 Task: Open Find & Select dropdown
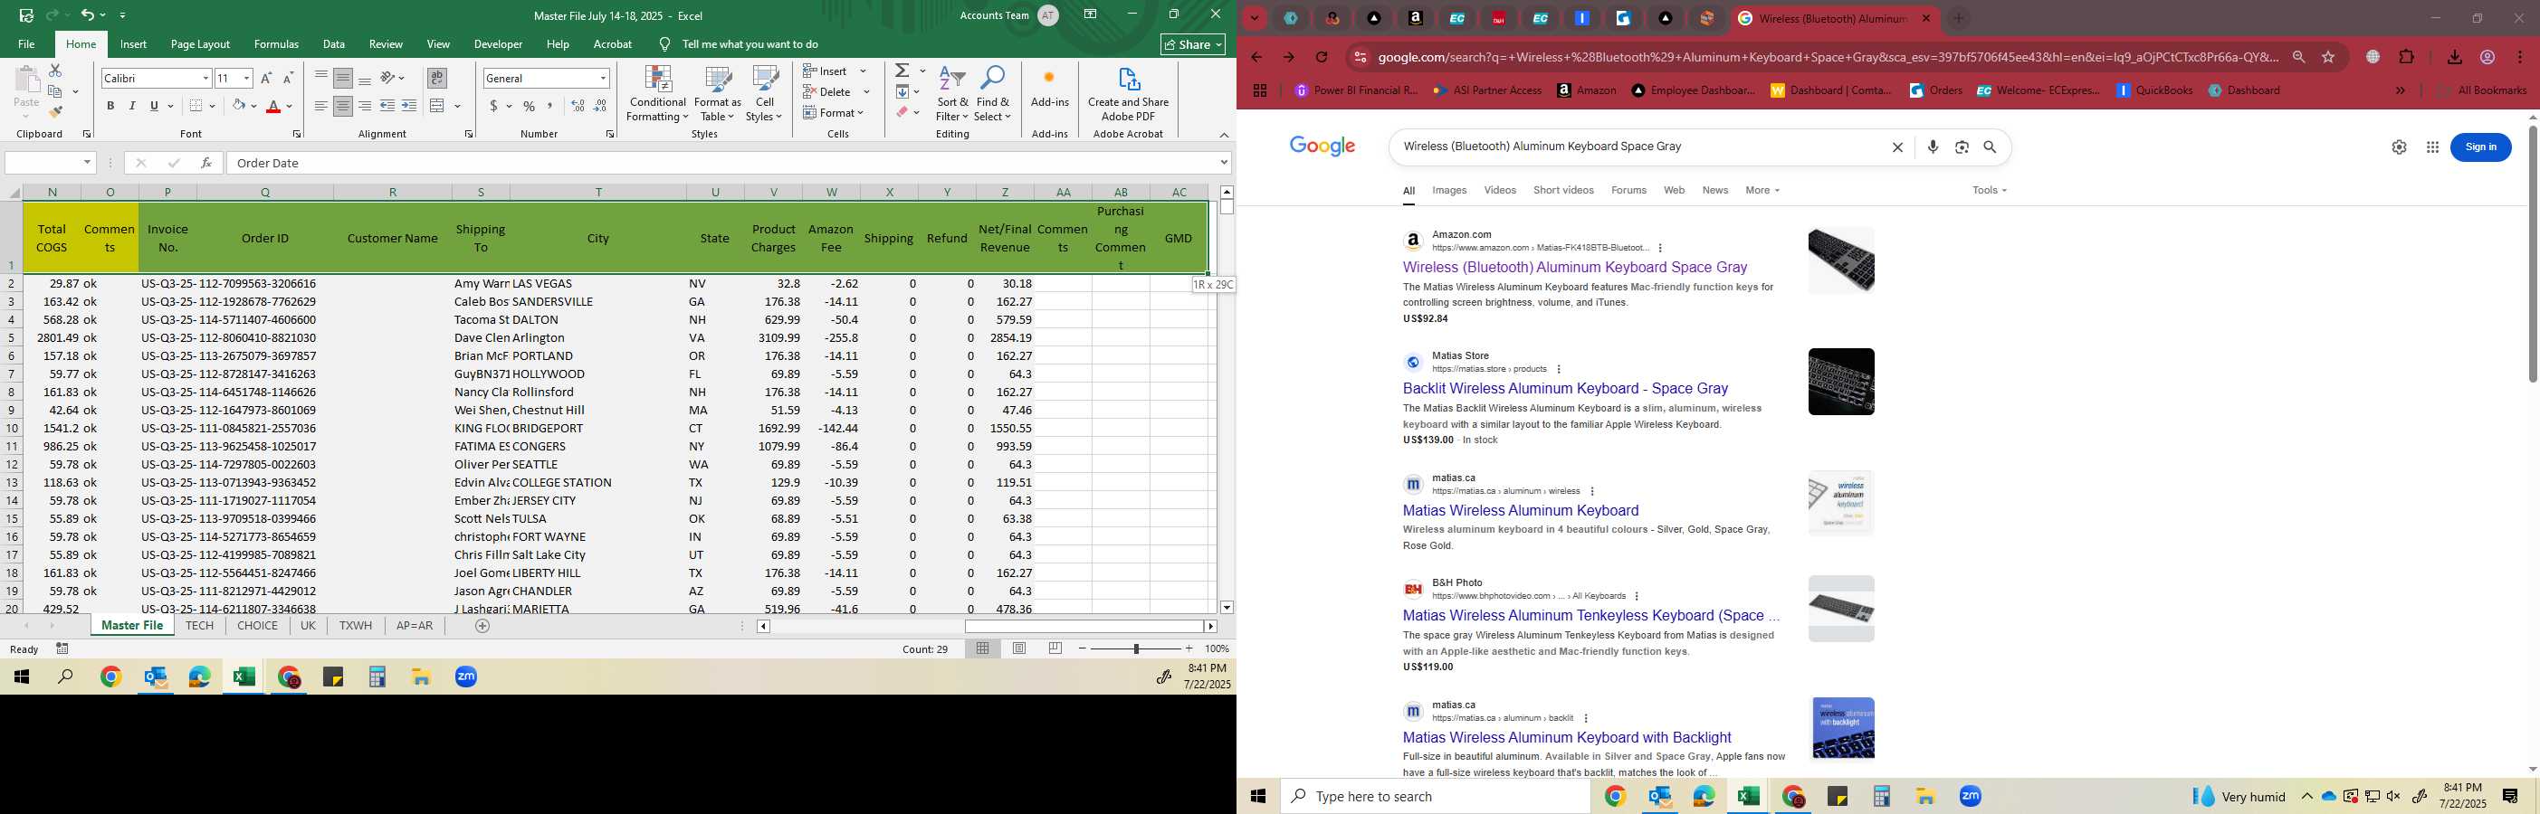(993, 95)
